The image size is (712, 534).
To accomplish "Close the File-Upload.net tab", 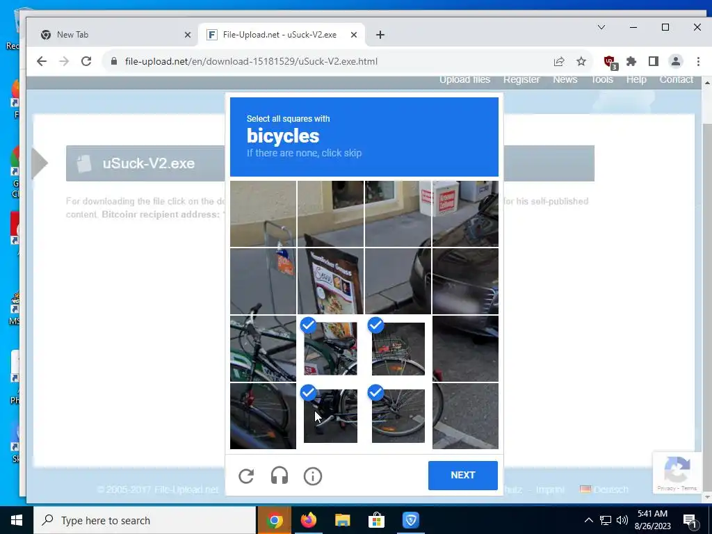I will coord(354,35).
